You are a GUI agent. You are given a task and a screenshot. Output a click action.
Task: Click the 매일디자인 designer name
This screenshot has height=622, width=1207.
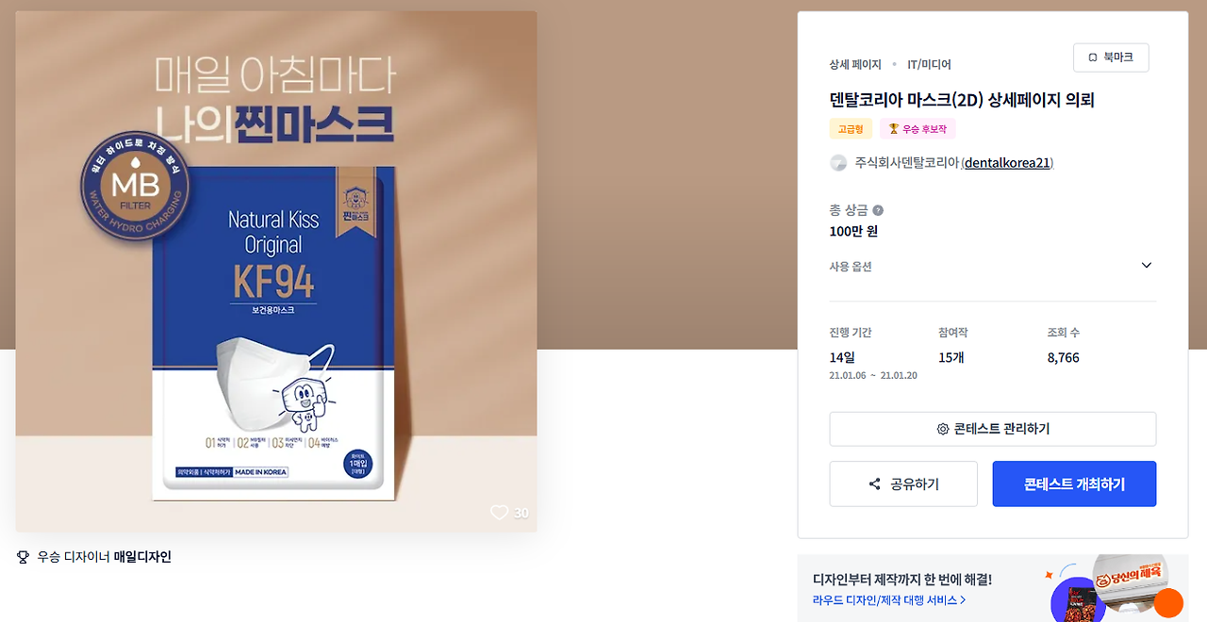tap(142, 557)
